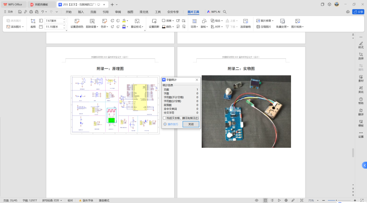Increase brightness sun icon in ribbon
The height and width of the screenshot is (203, 367).
pyautogui.click(x=112, y=27)
